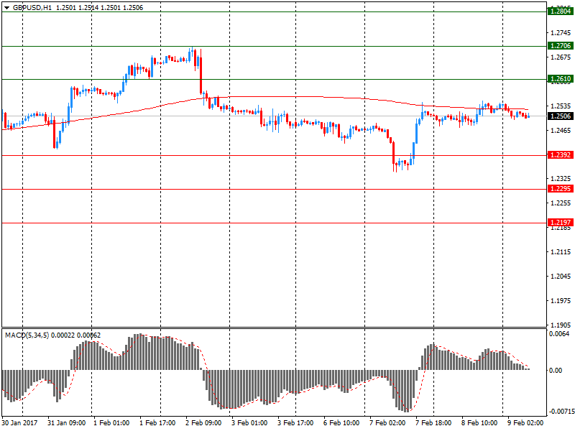The height and width of the screenshot is (431, 575).
Task: Select the 8 Feb 10:00 time label
Action: 479,422
